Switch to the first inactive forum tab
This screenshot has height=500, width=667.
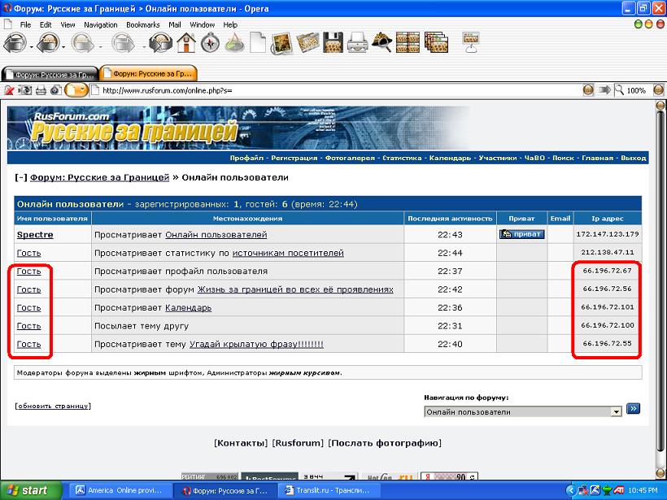[x=50, y=73]
